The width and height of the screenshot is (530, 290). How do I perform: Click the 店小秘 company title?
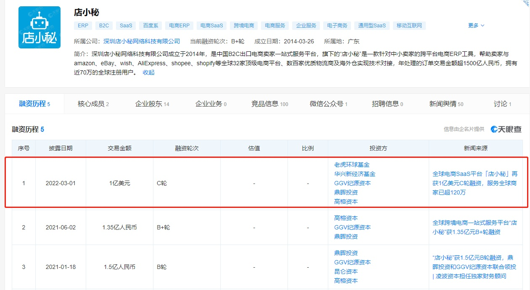87,12
